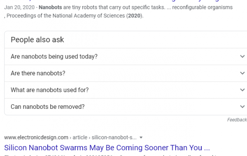Click the 'article' breadcrumb in the result URL
This screenshot has width=247, height=156.
80,138
